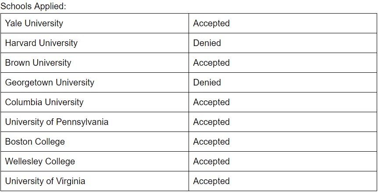Viewport: 378px width, 192px height.
Task: Click the Denied status in the Georgetown row
Action: [x=207, y=82]
